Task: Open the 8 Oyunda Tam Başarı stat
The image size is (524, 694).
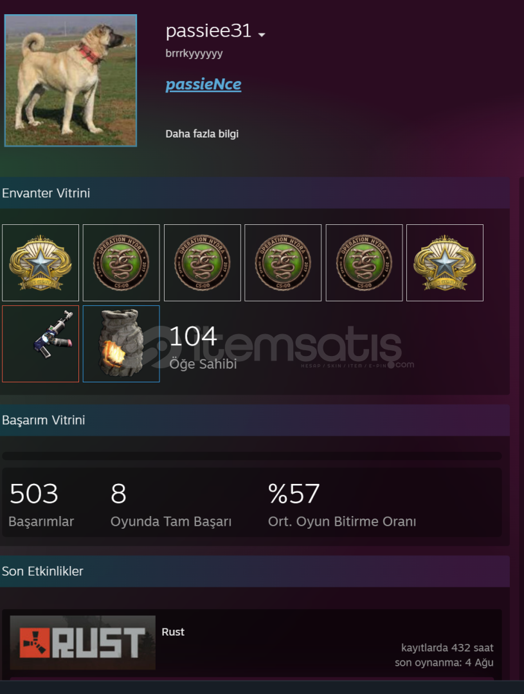Action: coord(171,504)
